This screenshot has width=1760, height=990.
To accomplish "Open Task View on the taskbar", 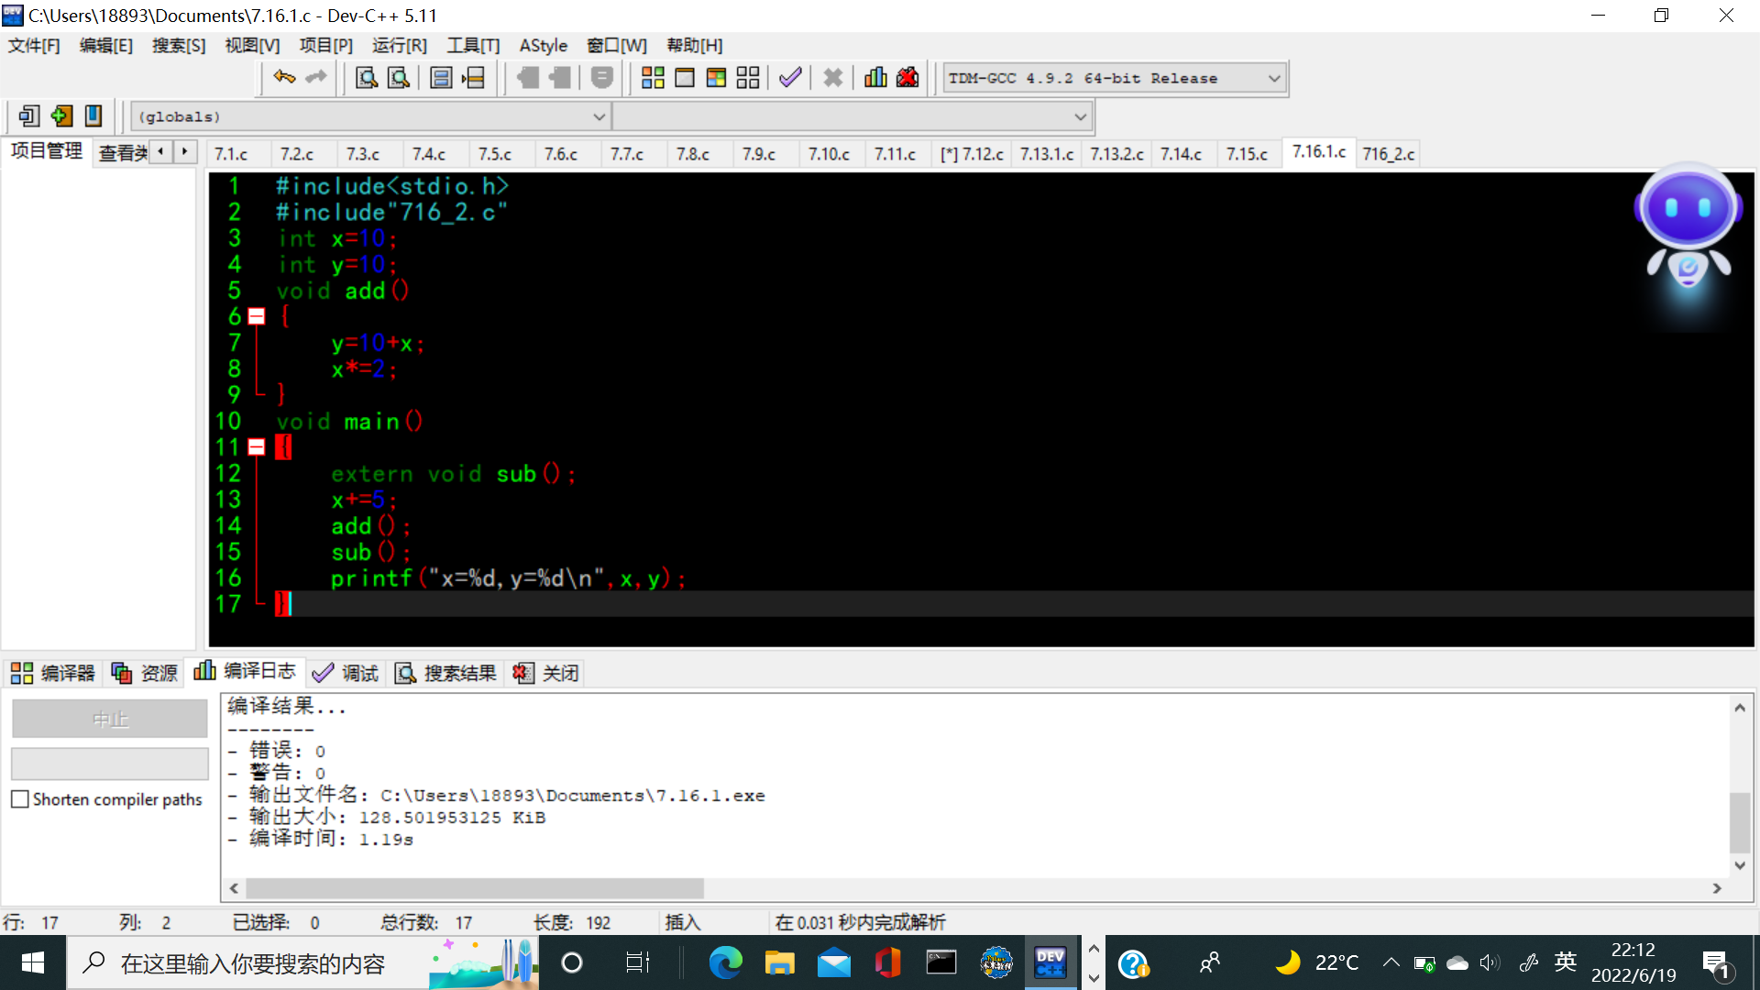I will (637, 962).
